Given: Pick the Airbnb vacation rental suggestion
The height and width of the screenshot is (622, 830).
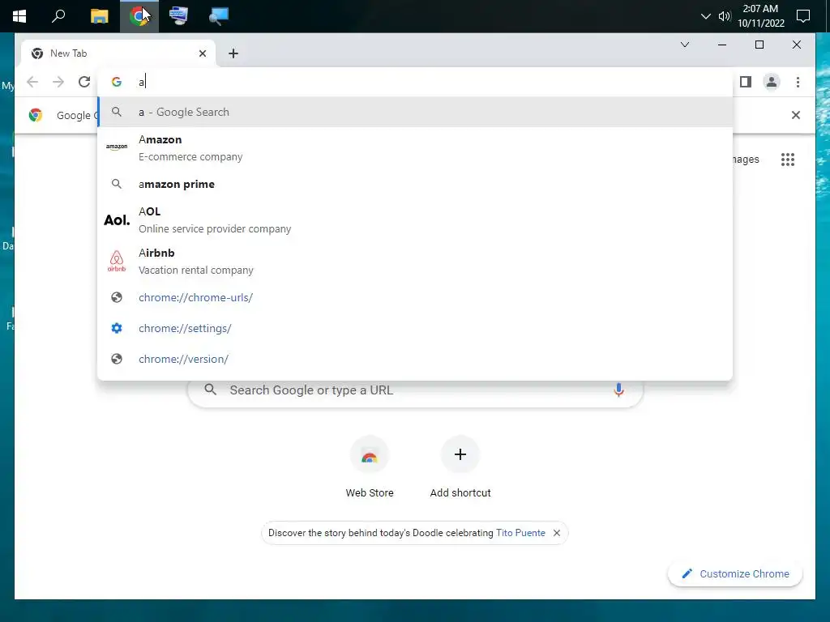Looking at the screenshot, I should [415, 262].
